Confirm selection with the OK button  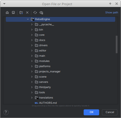(x=91, y=112)
